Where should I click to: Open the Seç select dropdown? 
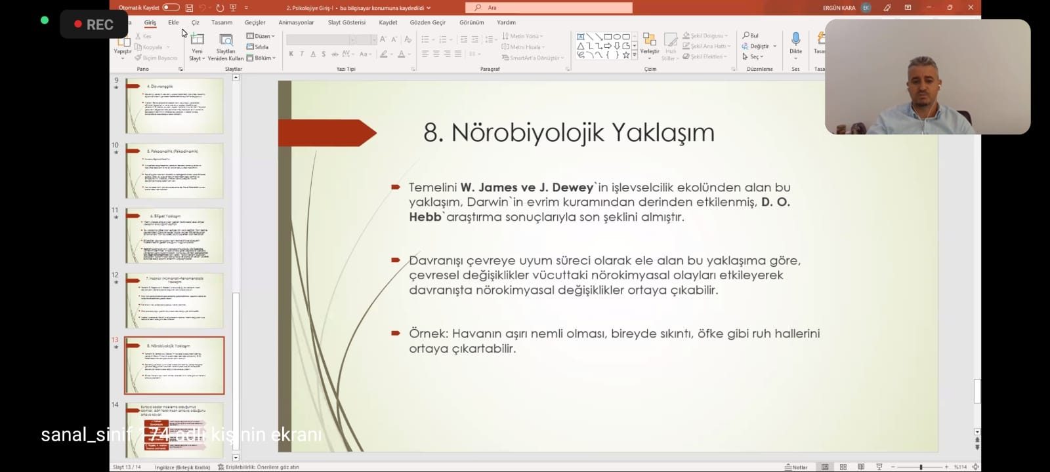[x=753, y=56]
